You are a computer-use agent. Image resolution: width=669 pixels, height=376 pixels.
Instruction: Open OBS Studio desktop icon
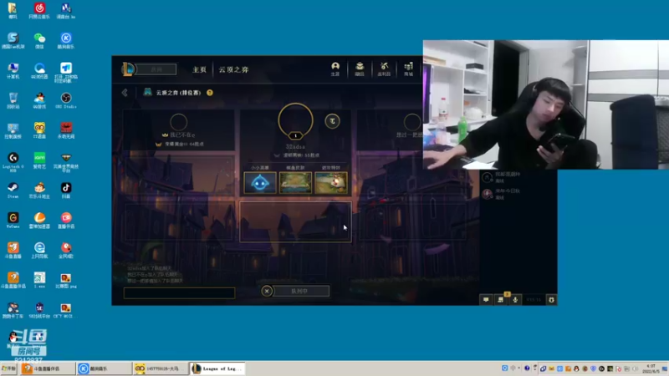[66, 100]
